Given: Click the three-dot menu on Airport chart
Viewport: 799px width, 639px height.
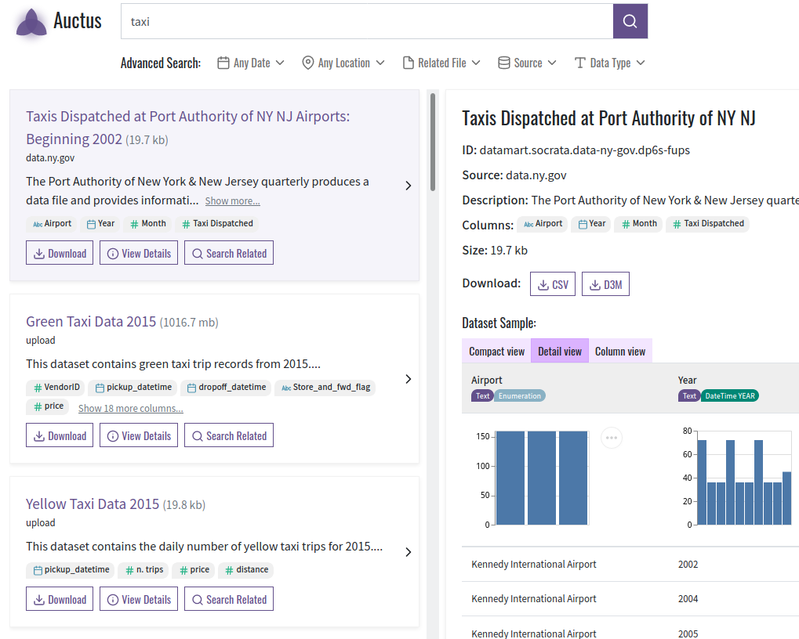Looking at the screenshot, I should click(x=612, y=438).
